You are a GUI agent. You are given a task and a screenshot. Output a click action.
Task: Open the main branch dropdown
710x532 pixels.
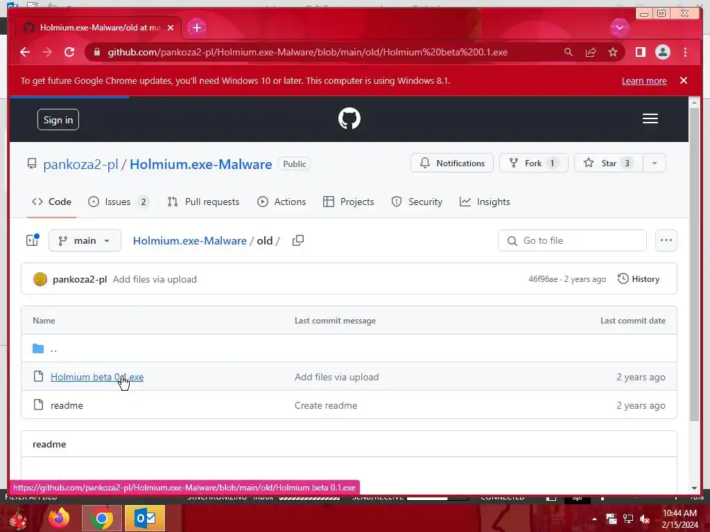coord(85,240)
